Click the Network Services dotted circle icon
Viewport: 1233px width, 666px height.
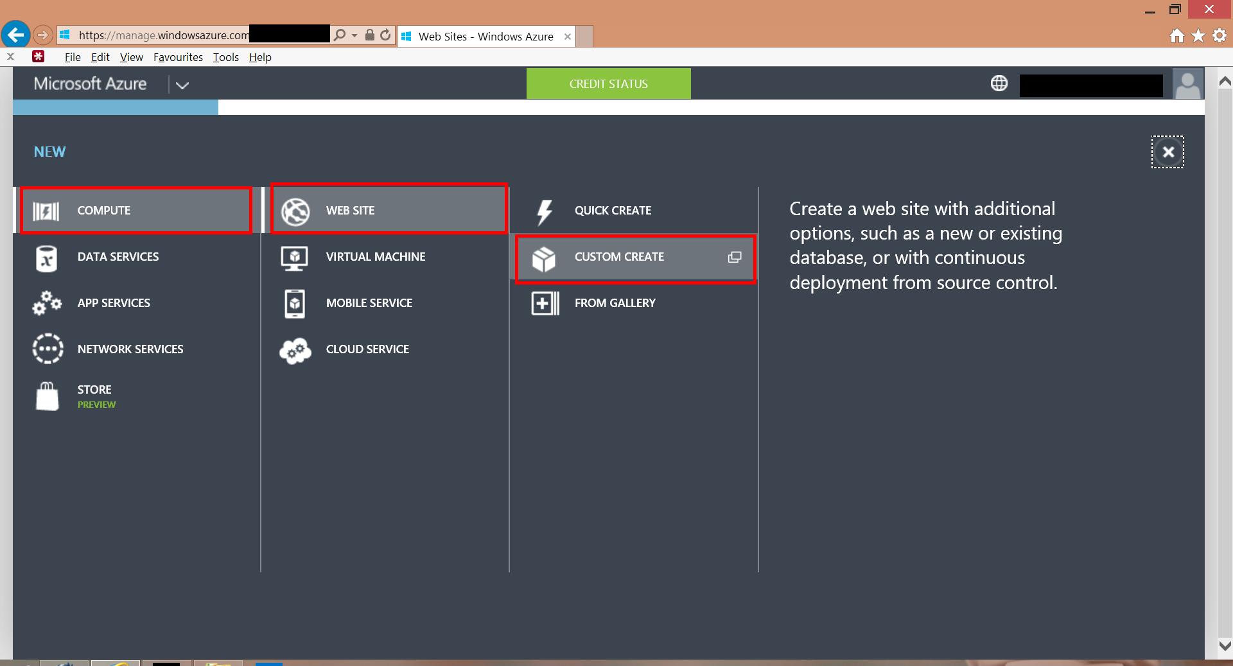[48, 349]
